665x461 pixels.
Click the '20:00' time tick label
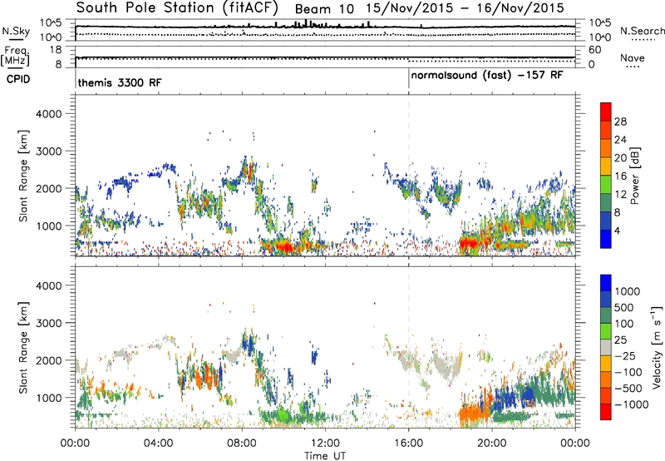(491, 444)
